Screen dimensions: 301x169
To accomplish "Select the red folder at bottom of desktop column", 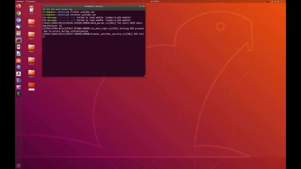I will point(32,86).
